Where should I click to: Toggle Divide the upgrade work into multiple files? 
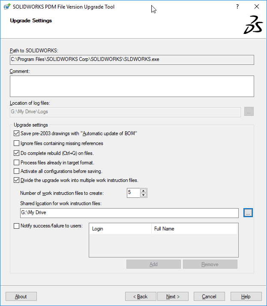click(x=17, y=180)
